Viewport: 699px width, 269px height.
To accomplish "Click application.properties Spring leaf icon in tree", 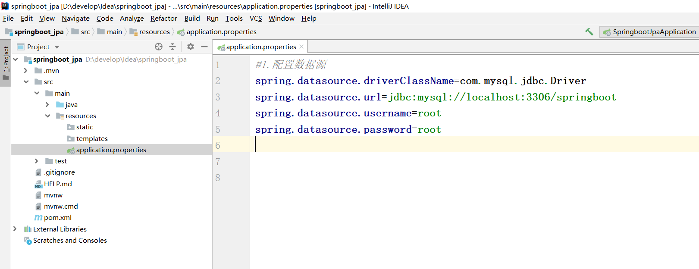I will pos(71,150).
